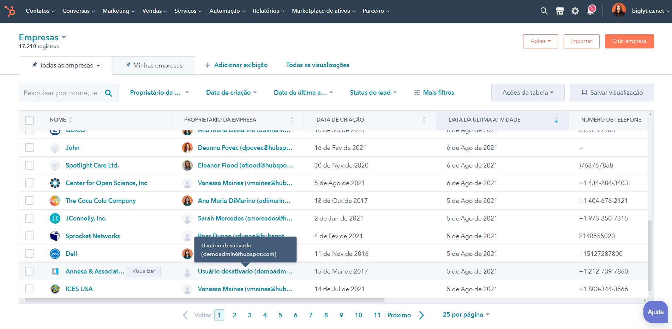672x329 pixels.
Task: Open the App Marketplace grid icon
Action: tap(559, 11)
